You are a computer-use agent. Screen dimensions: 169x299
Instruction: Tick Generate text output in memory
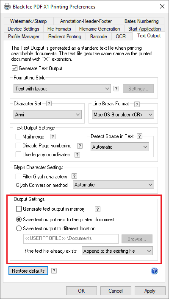pos(19,209)
